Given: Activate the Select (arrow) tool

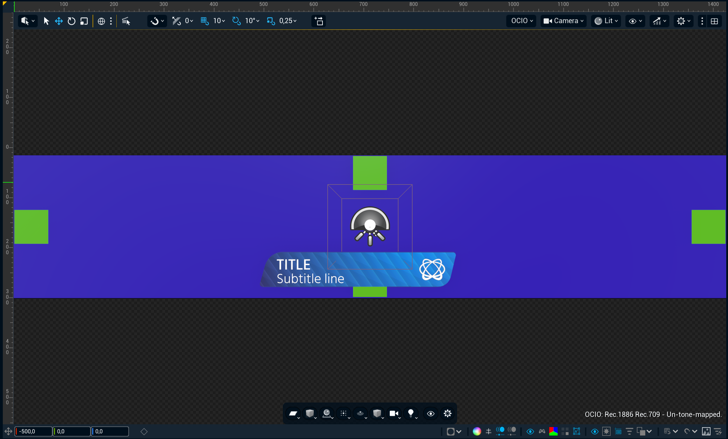Looking at the screenshot, I should [x=46, y=21].
